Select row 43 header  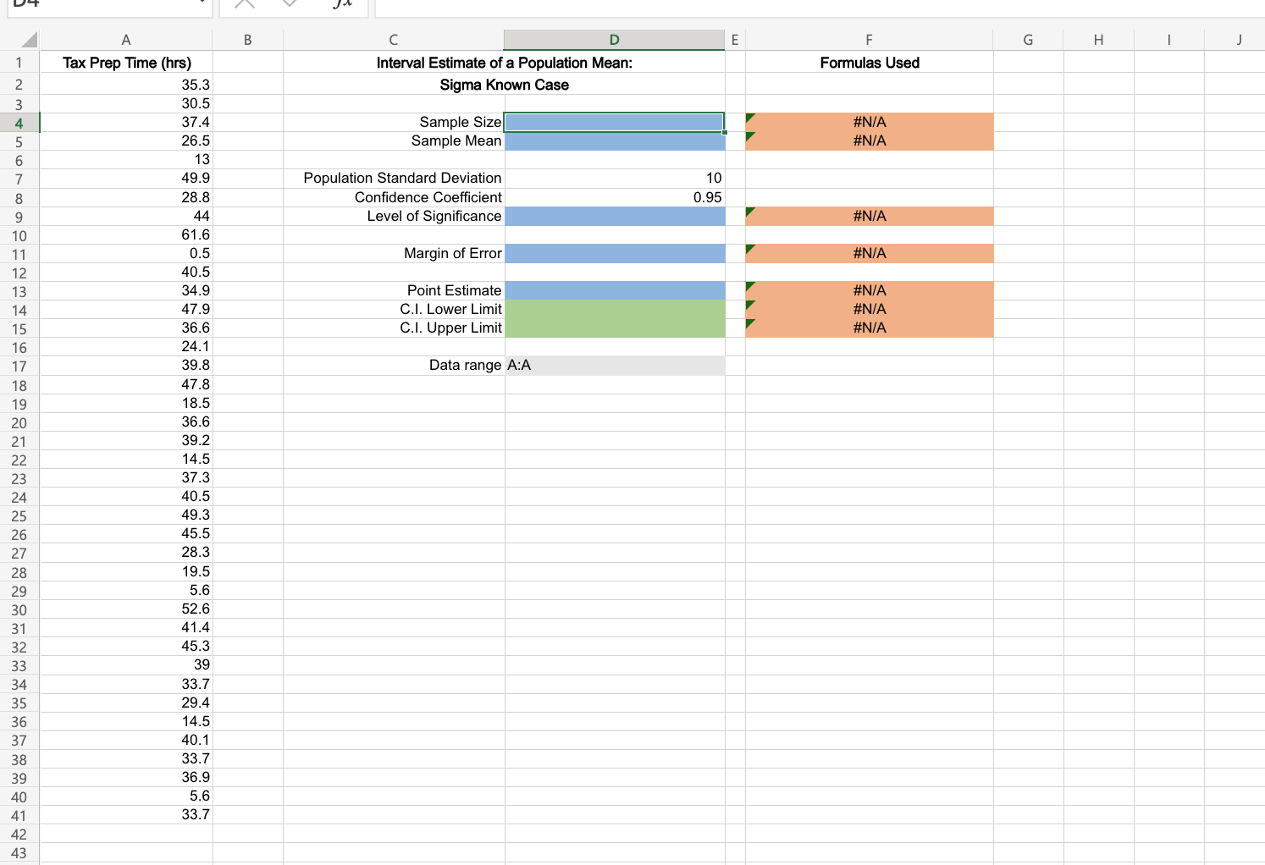pyautogui.click(x=19, y=853)
